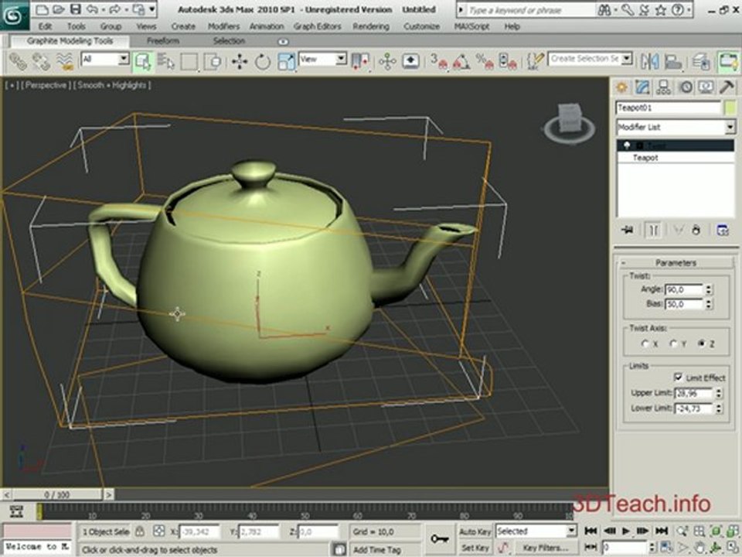Click Edit Named Selection Sets icon
The image size is (742, 557).
(x=535, y=62)
